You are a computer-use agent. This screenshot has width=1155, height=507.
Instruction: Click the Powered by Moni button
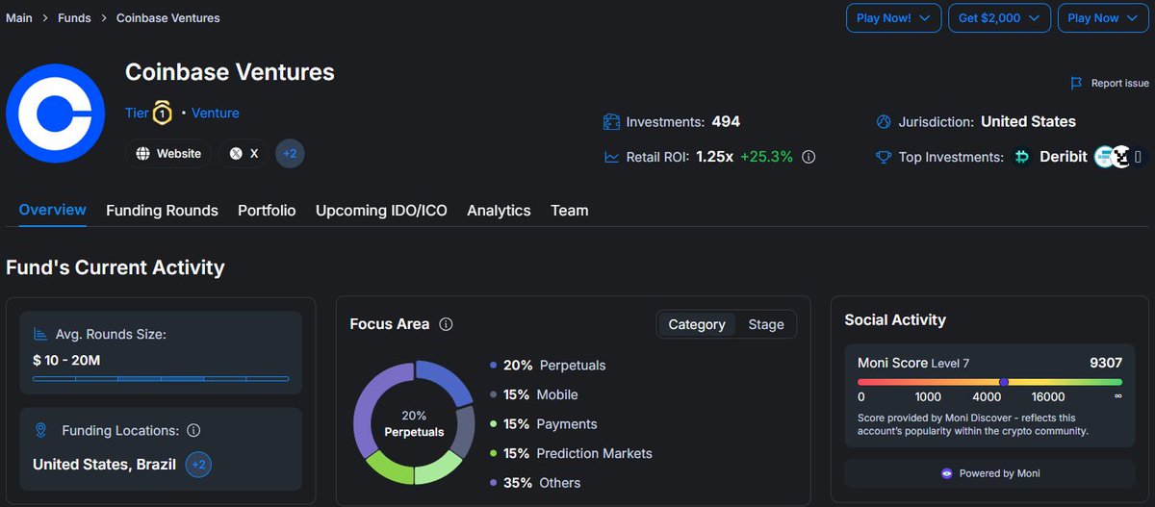click(x=990, y=473)
